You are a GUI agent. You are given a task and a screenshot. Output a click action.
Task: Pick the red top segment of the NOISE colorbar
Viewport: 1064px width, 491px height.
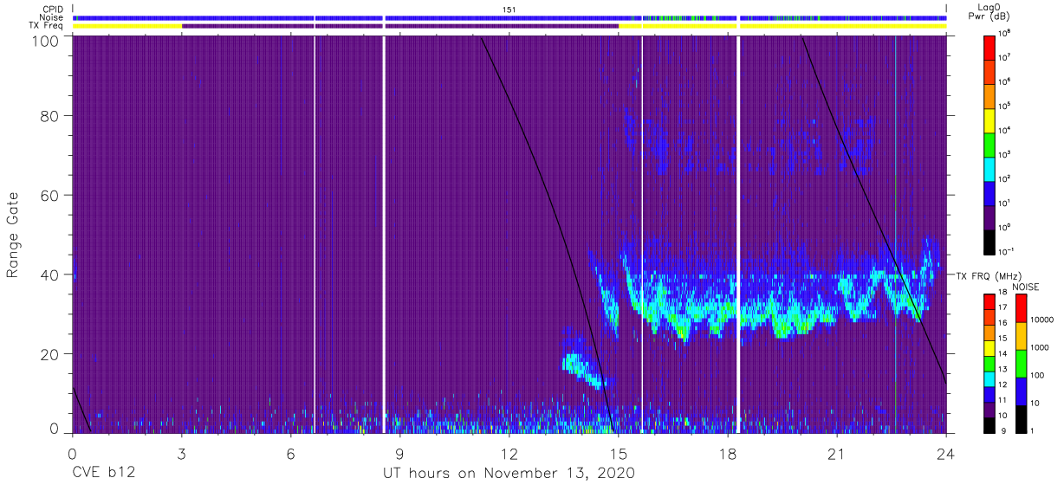(1022, 308)
